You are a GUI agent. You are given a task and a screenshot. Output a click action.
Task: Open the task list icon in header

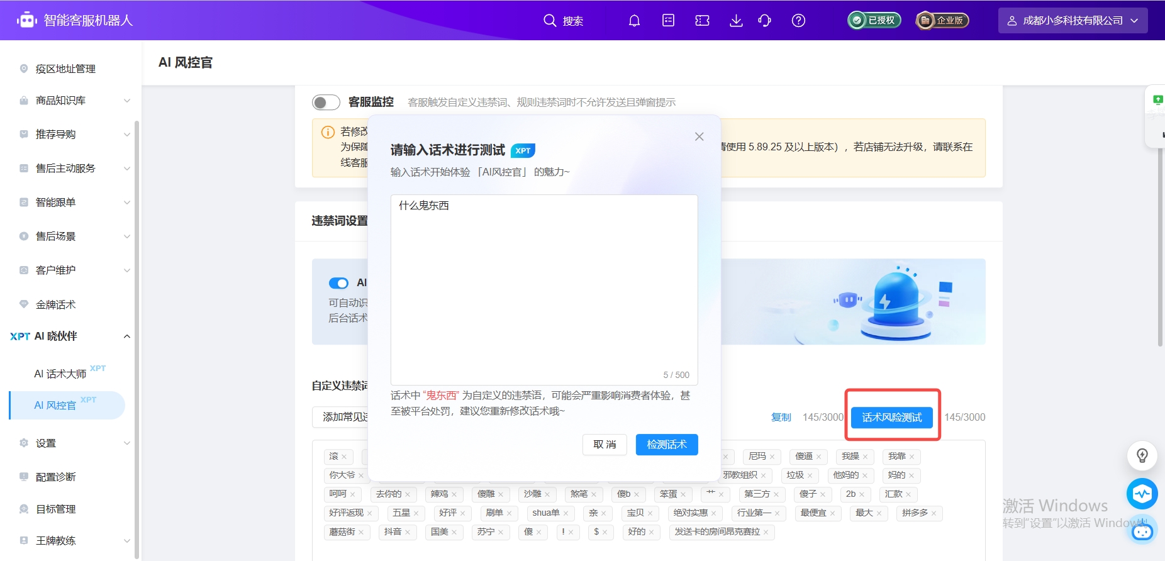[668, 21]
